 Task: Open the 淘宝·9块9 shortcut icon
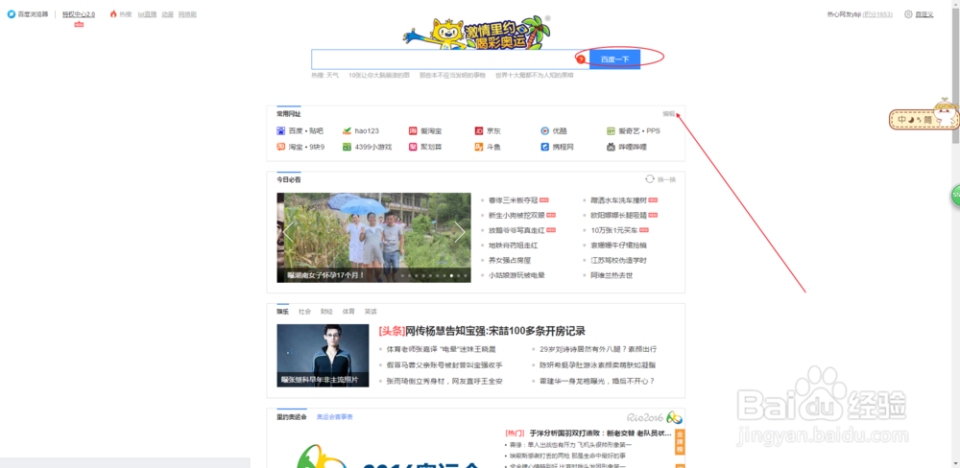click(x=281, y=147)
